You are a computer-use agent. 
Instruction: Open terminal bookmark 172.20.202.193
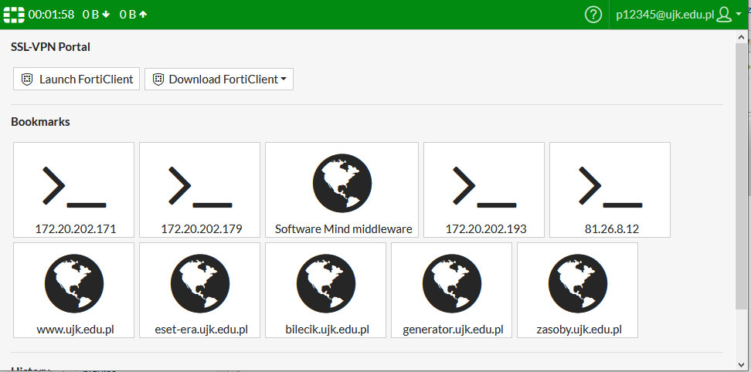tap(484, 190)
